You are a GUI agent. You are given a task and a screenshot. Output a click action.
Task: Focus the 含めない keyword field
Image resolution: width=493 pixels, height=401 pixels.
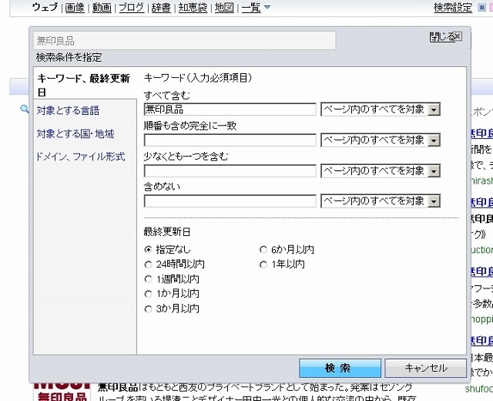point(230,201)
